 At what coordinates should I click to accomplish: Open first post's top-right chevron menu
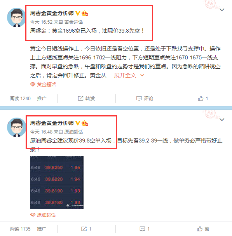[x=222, y=10]
